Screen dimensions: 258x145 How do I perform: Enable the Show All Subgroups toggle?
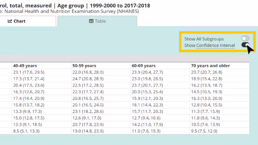pos(245,38)
